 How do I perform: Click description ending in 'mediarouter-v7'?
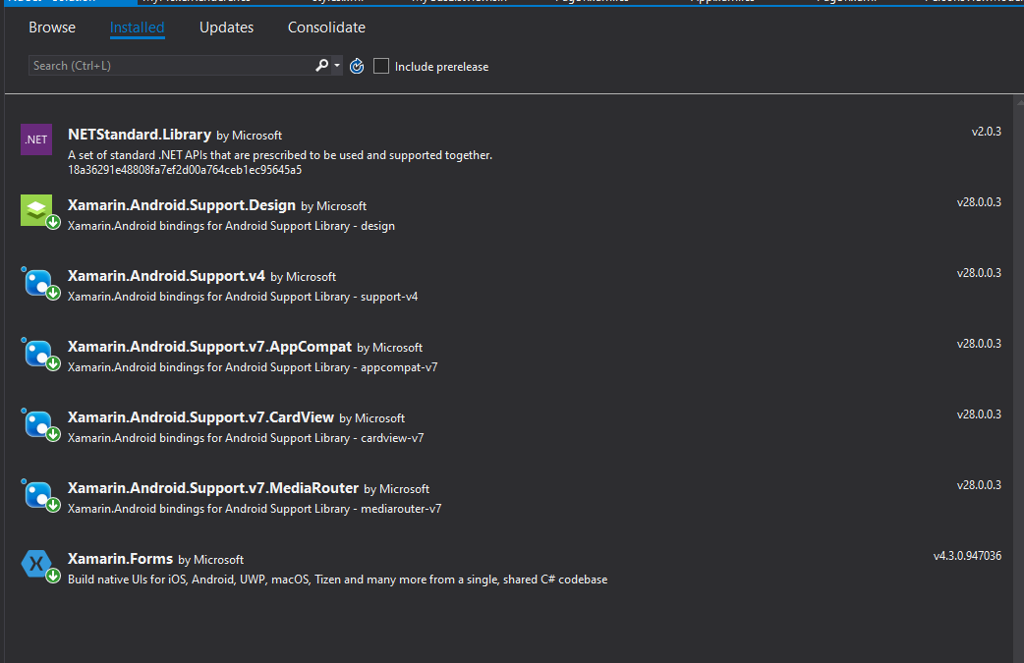[255, 509]
